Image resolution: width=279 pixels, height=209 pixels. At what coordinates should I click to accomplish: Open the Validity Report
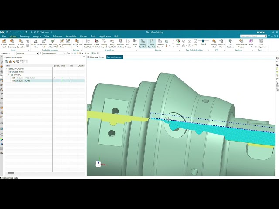click(104, 44)
